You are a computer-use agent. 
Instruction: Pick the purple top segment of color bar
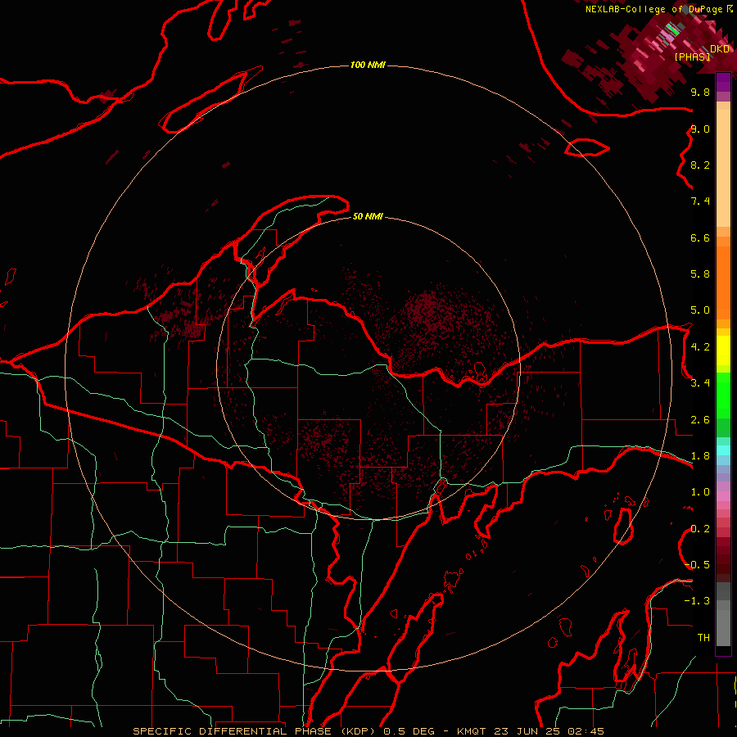pyautogui.click(x=723, y=82)
